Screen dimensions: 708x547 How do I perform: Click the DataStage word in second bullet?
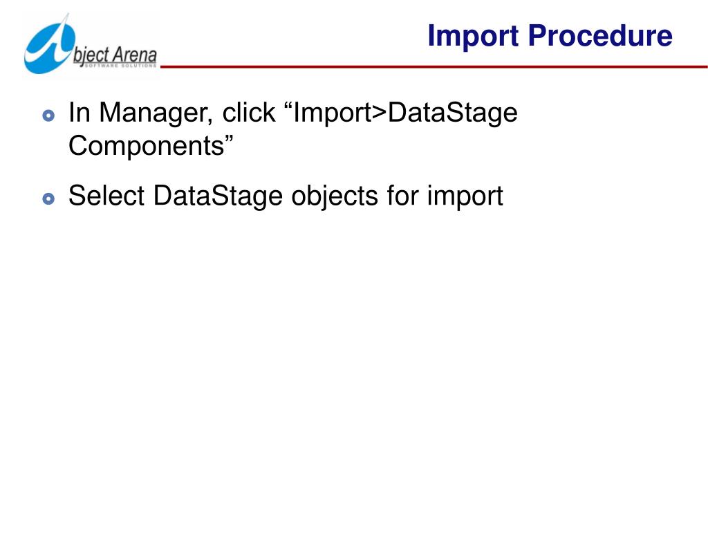pos(218,196)
